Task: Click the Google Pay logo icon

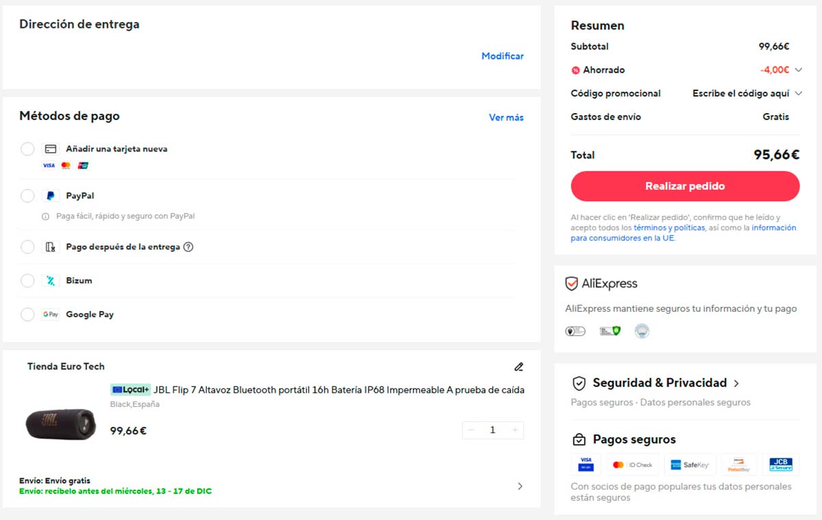Action: 50,314
